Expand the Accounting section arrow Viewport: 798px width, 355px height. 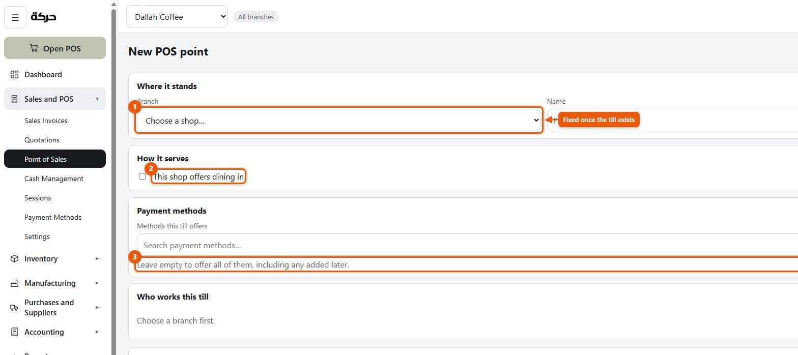click(97, 332)
